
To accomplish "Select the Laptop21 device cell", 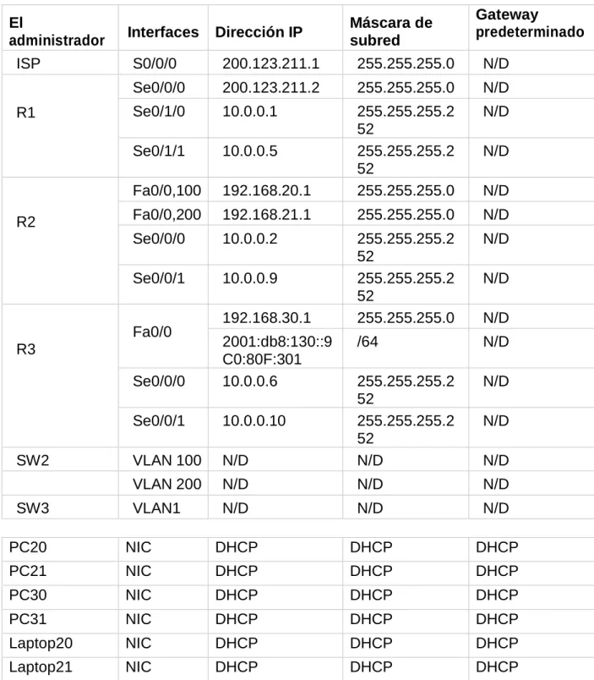I will [x=60, y=667].
